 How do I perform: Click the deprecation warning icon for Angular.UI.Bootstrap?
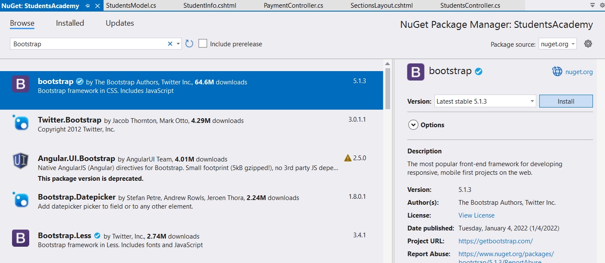click(348, 158)
